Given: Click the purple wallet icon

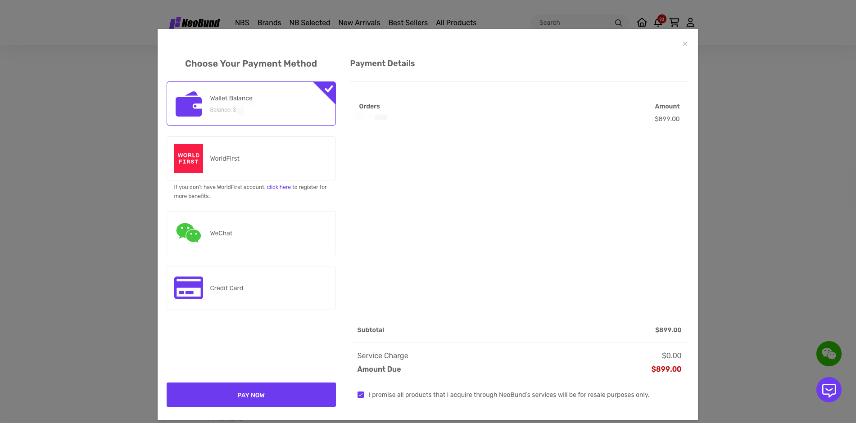Looking at the screenshot, I should [189, 104].
